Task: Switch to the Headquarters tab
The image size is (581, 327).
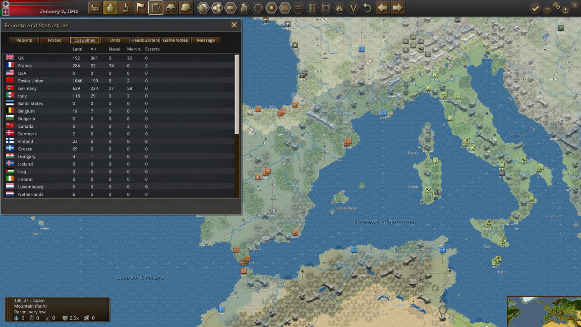Action: click(145, 40)
